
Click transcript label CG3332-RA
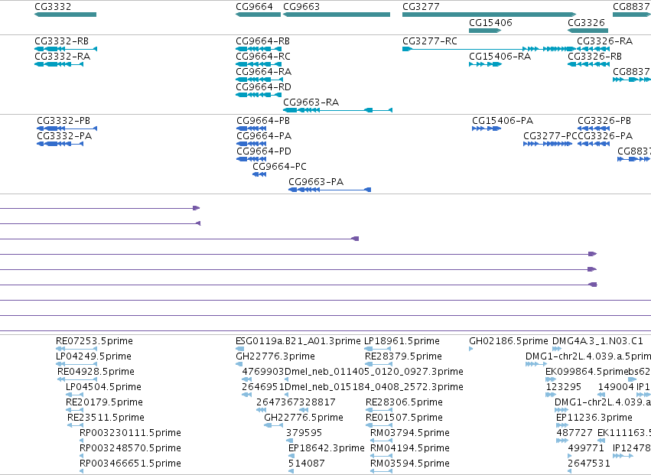62,57
